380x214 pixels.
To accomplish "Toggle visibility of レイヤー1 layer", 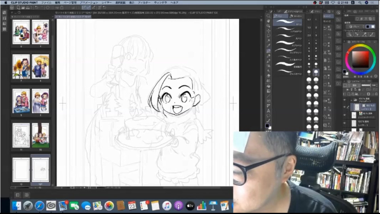I will click(x=344, y=123).
